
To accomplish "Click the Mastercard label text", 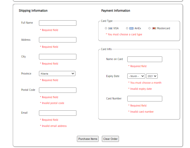I will tap(164, 28).
